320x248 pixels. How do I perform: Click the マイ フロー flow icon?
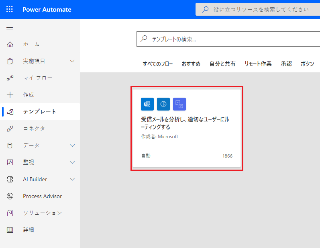tap(10, 78)
